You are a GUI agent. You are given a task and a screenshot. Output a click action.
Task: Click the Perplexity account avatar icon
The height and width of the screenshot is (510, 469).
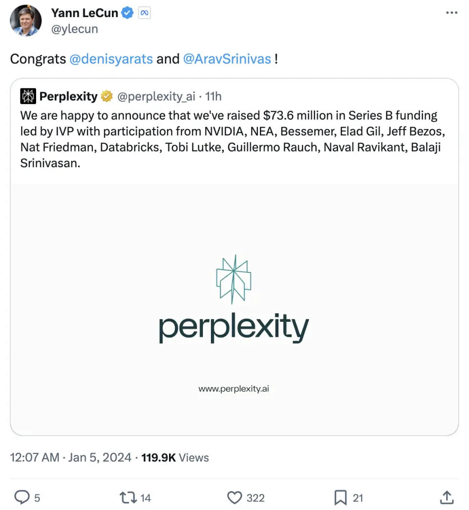28,96
